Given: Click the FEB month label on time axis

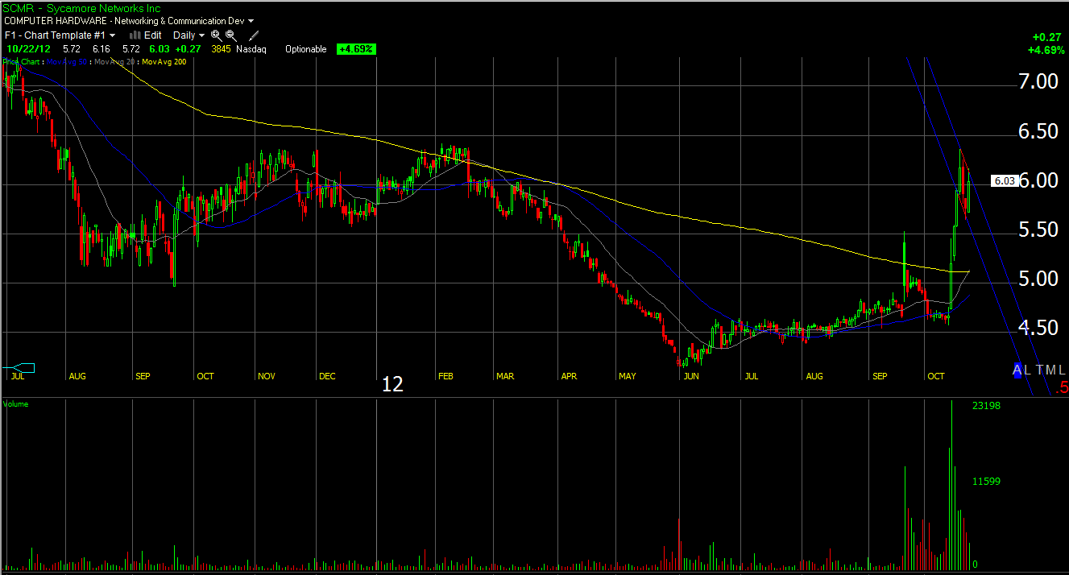Looking at the screenshot, I should tap(446, 376).
